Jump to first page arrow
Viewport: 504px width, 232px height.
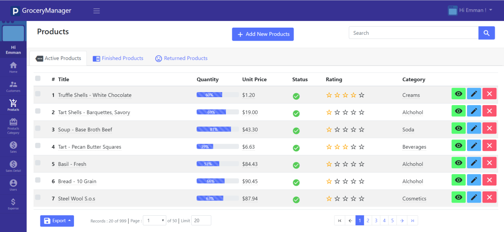pos(340,221)
